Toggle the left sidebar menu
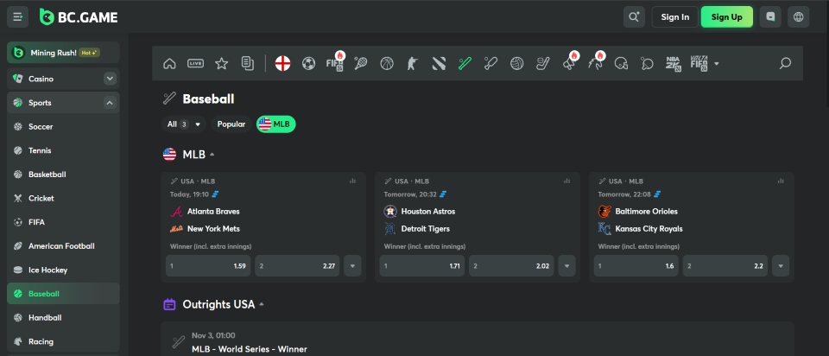 click(17, 16)
